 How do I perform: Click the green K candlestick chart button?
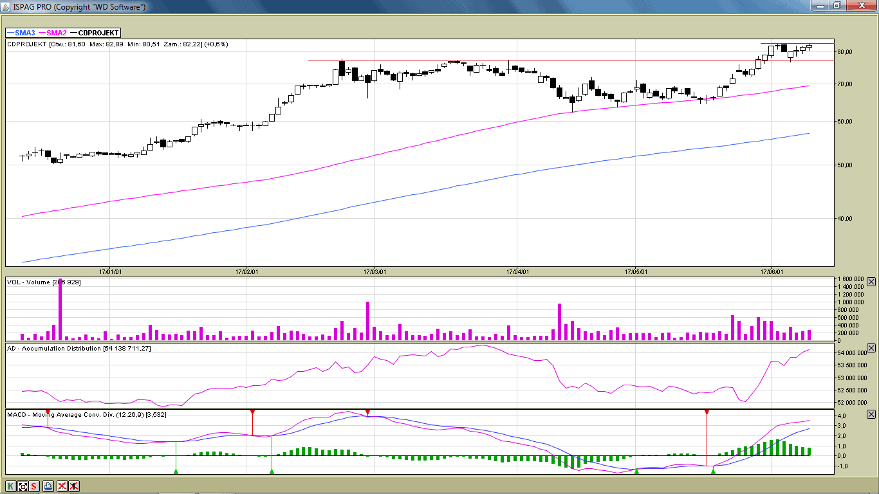(x=11, y=486)
